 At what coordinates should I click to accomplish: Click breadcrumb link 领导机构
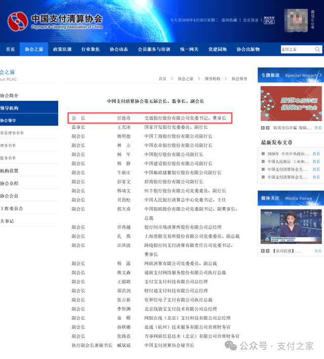[212, 79]
